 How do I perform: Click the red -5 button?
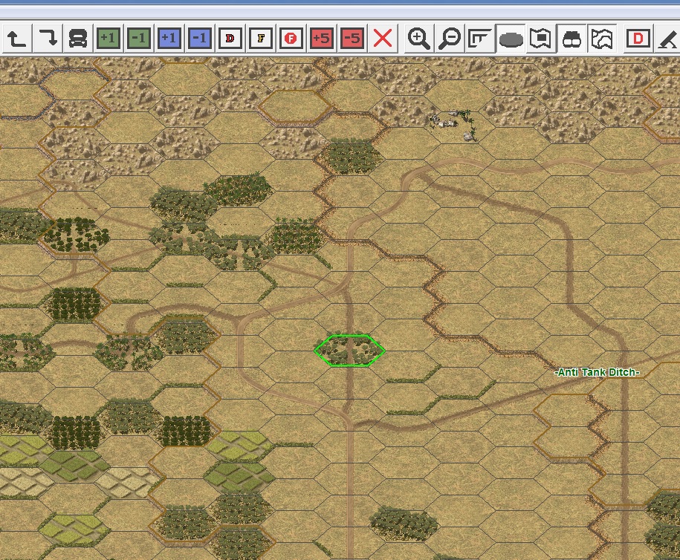click(x=352, y=39)
